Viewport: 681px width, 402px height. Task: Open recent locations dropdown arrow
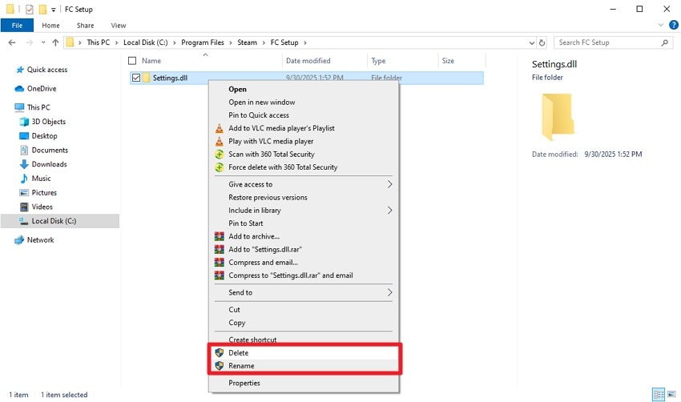[43, 42]
